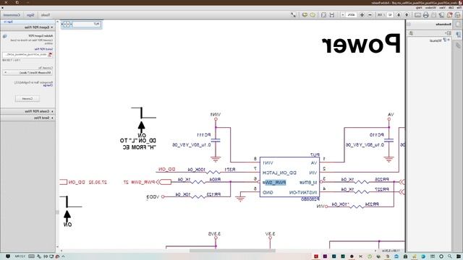Open the Convert To Microsoft Word dropdown
Image resolution: width=463 pixels, height=260 pixels.
(x=27, y=72)
